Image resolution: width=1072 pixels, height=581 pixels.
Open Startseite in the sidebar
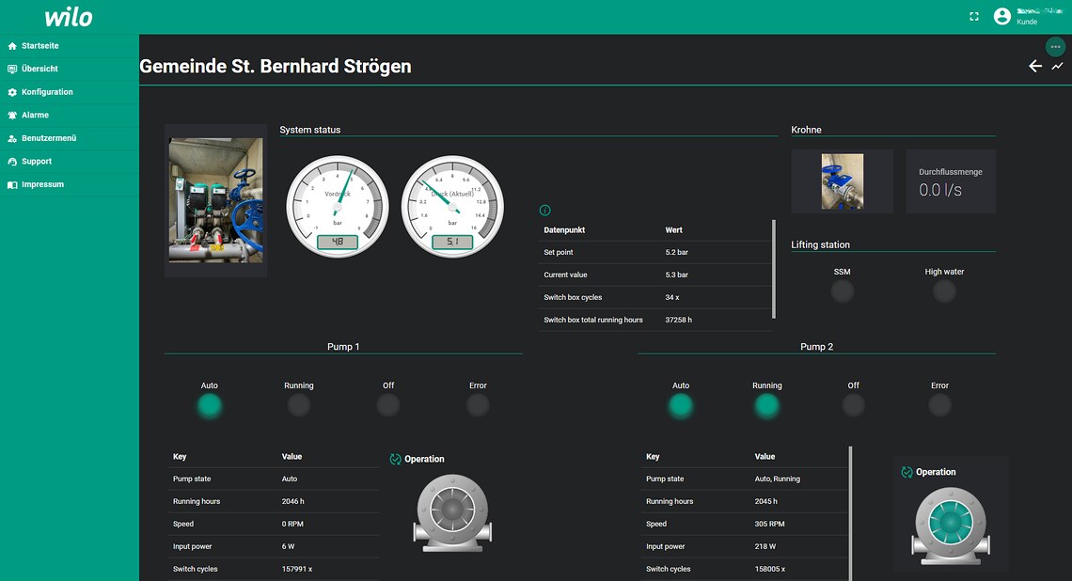click(x=40, y=46)
